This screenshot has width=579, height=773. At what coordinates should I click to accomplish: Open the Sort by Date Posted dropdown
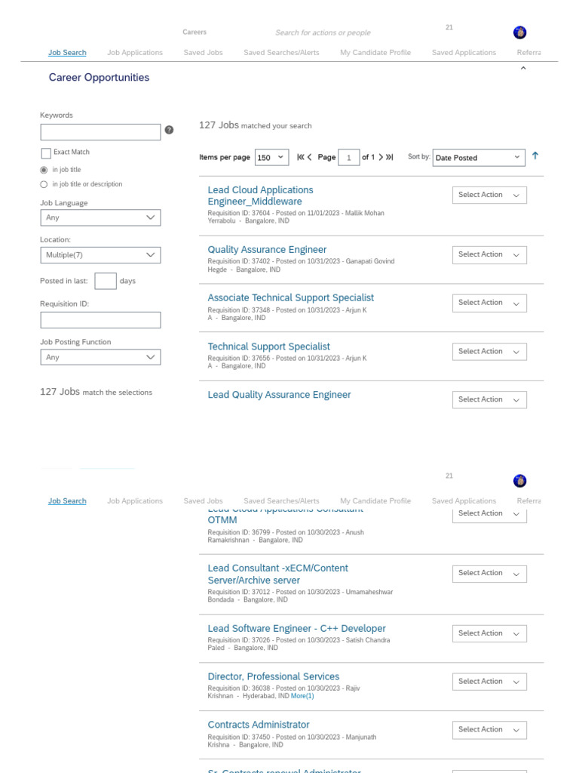[x=479, y=158]
